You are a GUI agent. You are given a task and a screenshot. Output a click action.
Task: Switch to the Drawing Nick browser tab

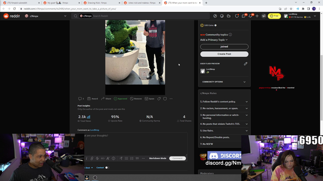coord(102,3)
